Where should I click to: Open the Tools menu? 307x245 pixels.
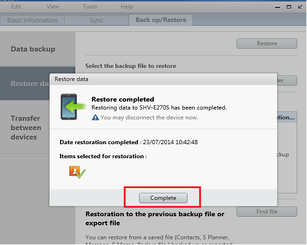(x=90, y=7)
